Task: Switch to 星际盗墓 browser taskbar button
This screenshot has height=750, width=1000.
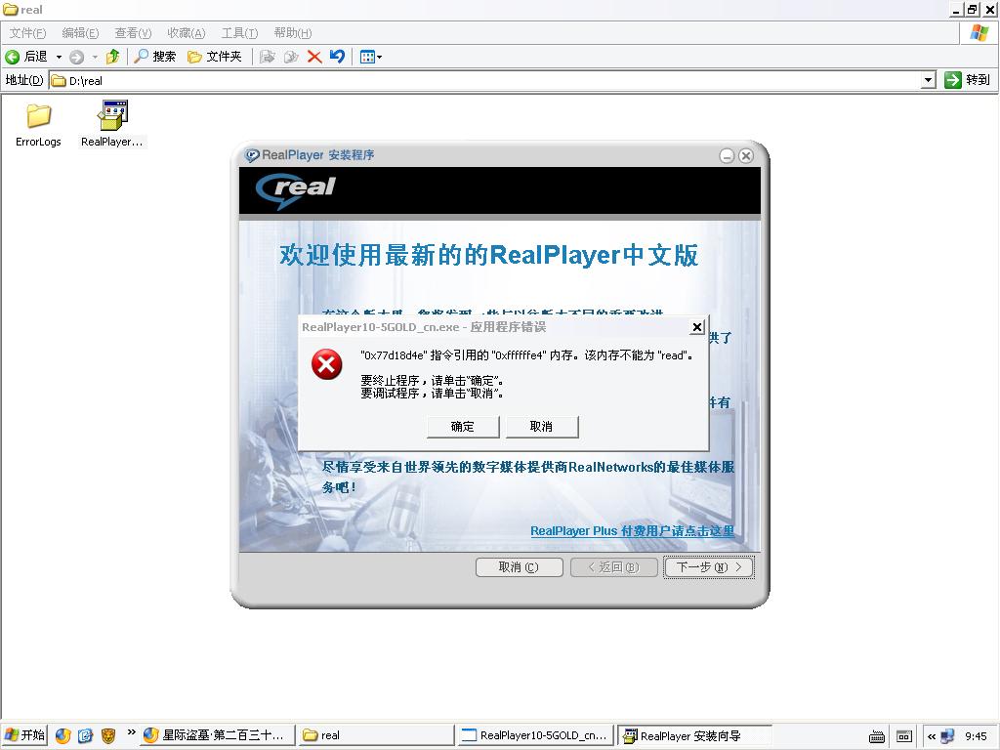Action: (x=217, y=735)
